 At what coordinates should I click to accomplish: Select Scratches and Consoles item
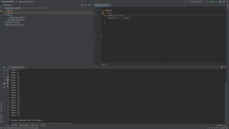pos(15,25)
